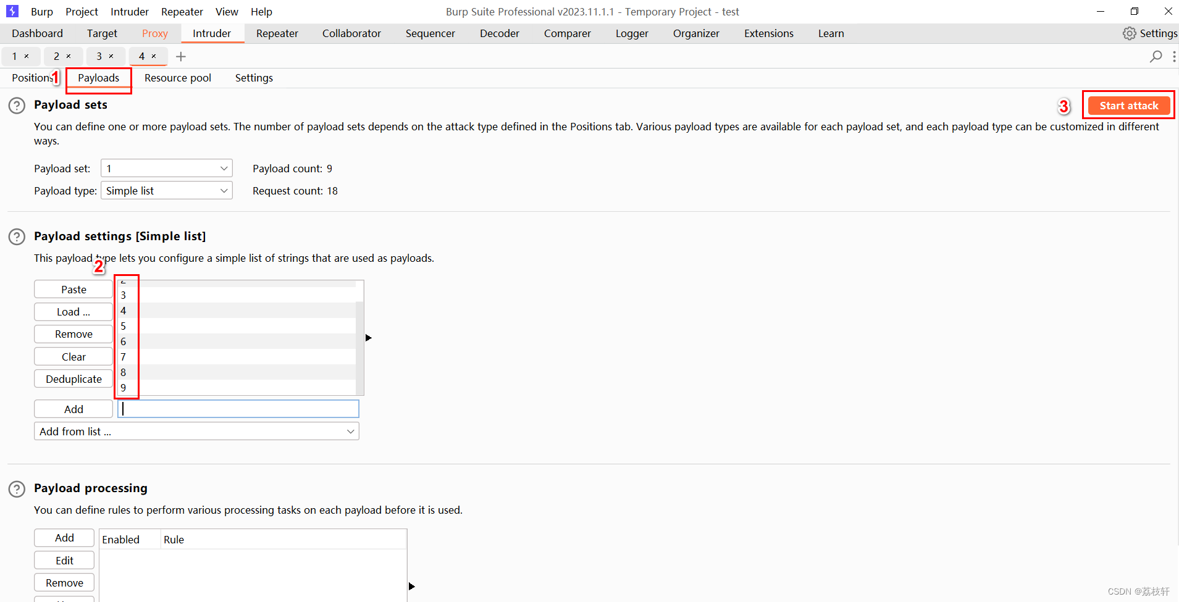Click the Clear button
Viewport: 1179px width, 602px height.
coord(73,357)
